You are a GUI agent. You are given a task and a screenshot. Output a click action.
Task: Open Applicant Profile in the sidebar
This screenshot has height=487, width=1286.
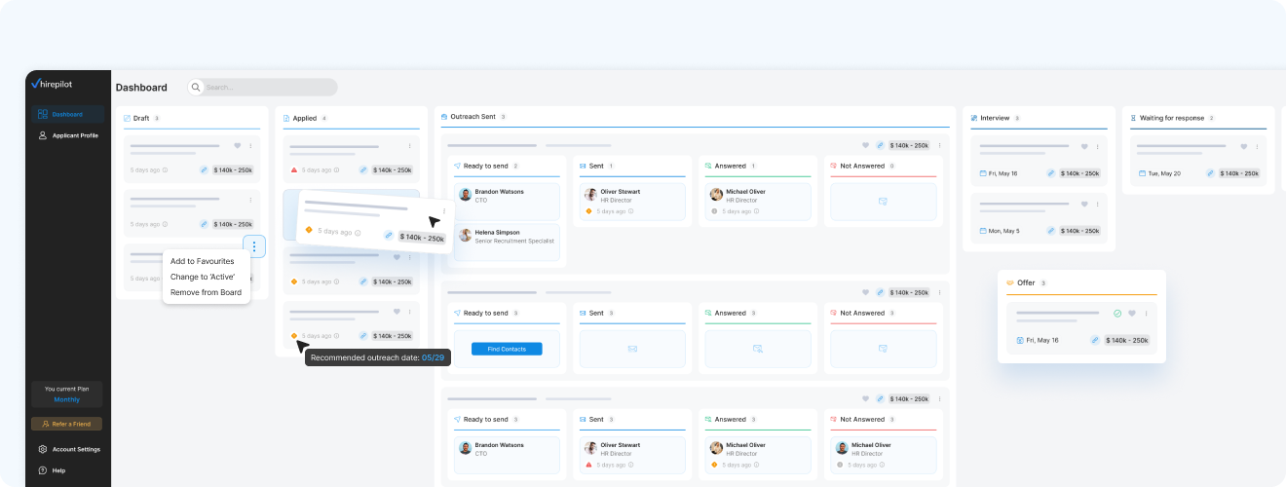[68, 135]
